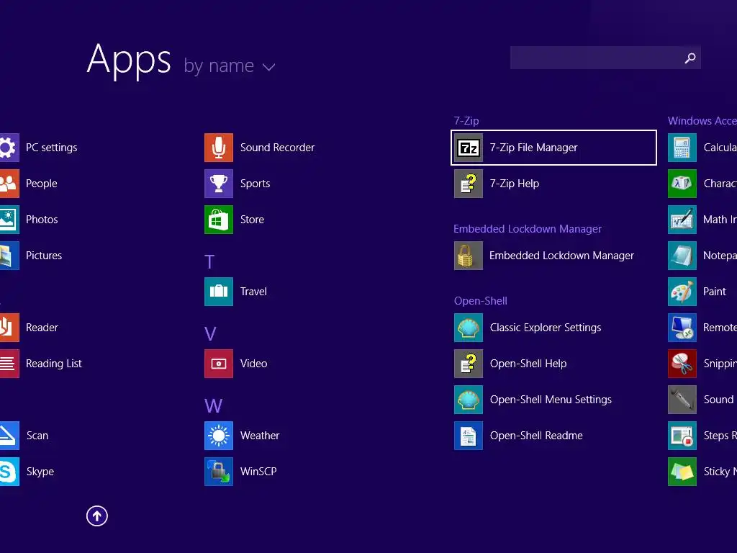Launch the Weather sun icon
This screenshot has width=737, height=553.
pyautogui.click(x=219, y=436)
